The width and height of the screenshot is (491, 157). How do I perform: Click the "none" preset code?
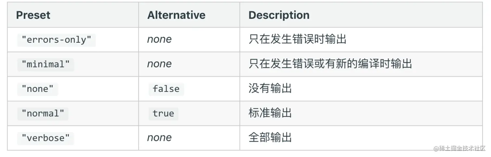point(38,89)
